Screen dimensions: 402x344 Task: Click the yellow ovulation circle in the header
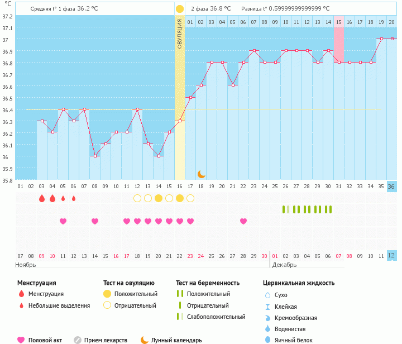coord(179,9)
